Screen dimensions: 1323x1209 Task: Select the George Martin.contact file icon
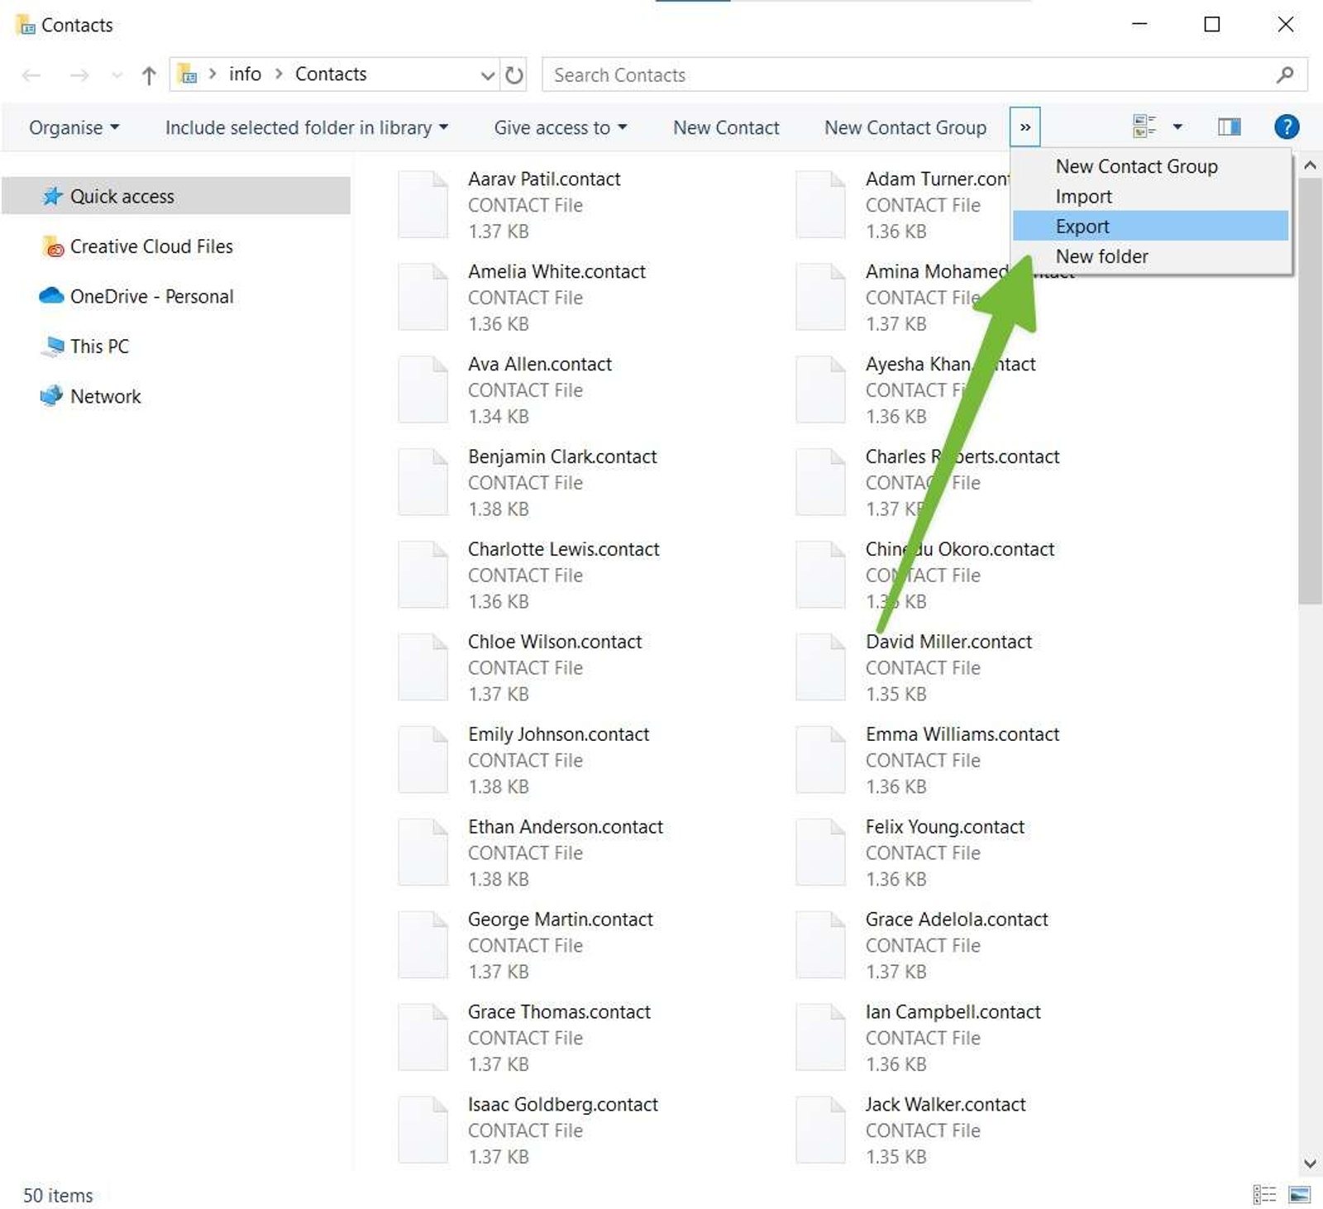[423, 945]
